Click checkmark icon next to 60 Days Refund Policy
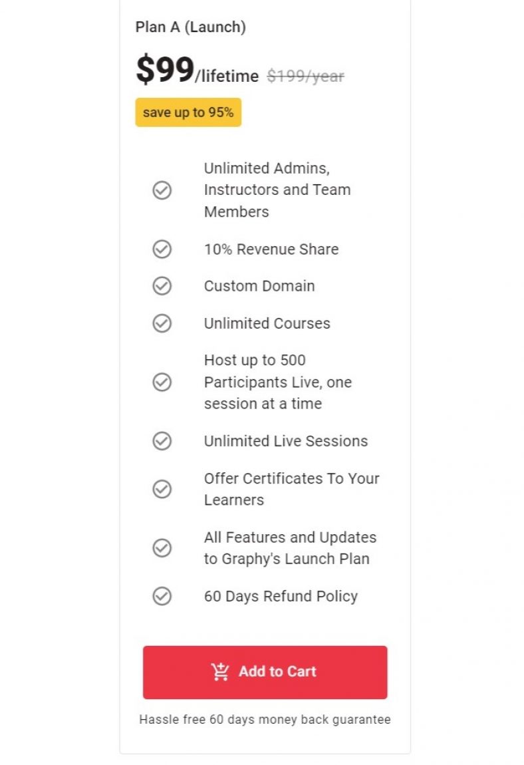Viewport: 524px width, 765px height. pyautogui.click(x=162, y=596)
